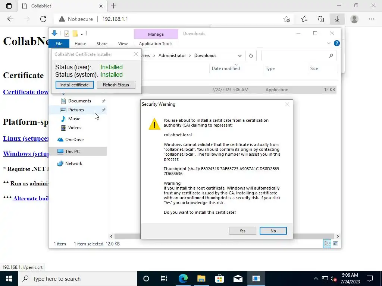
Task: Click the horizontal scrollbar left arrow
Action: click(x=111, y=236)
